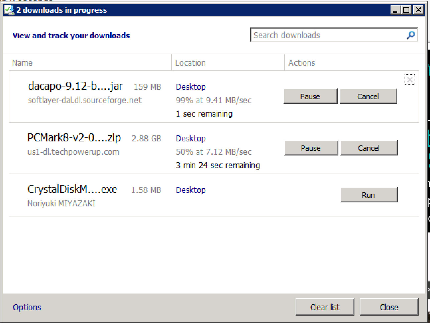Viewport: 430px width, 323px height.
Task: Click the Location column header
Action: [x=190, y=63]
